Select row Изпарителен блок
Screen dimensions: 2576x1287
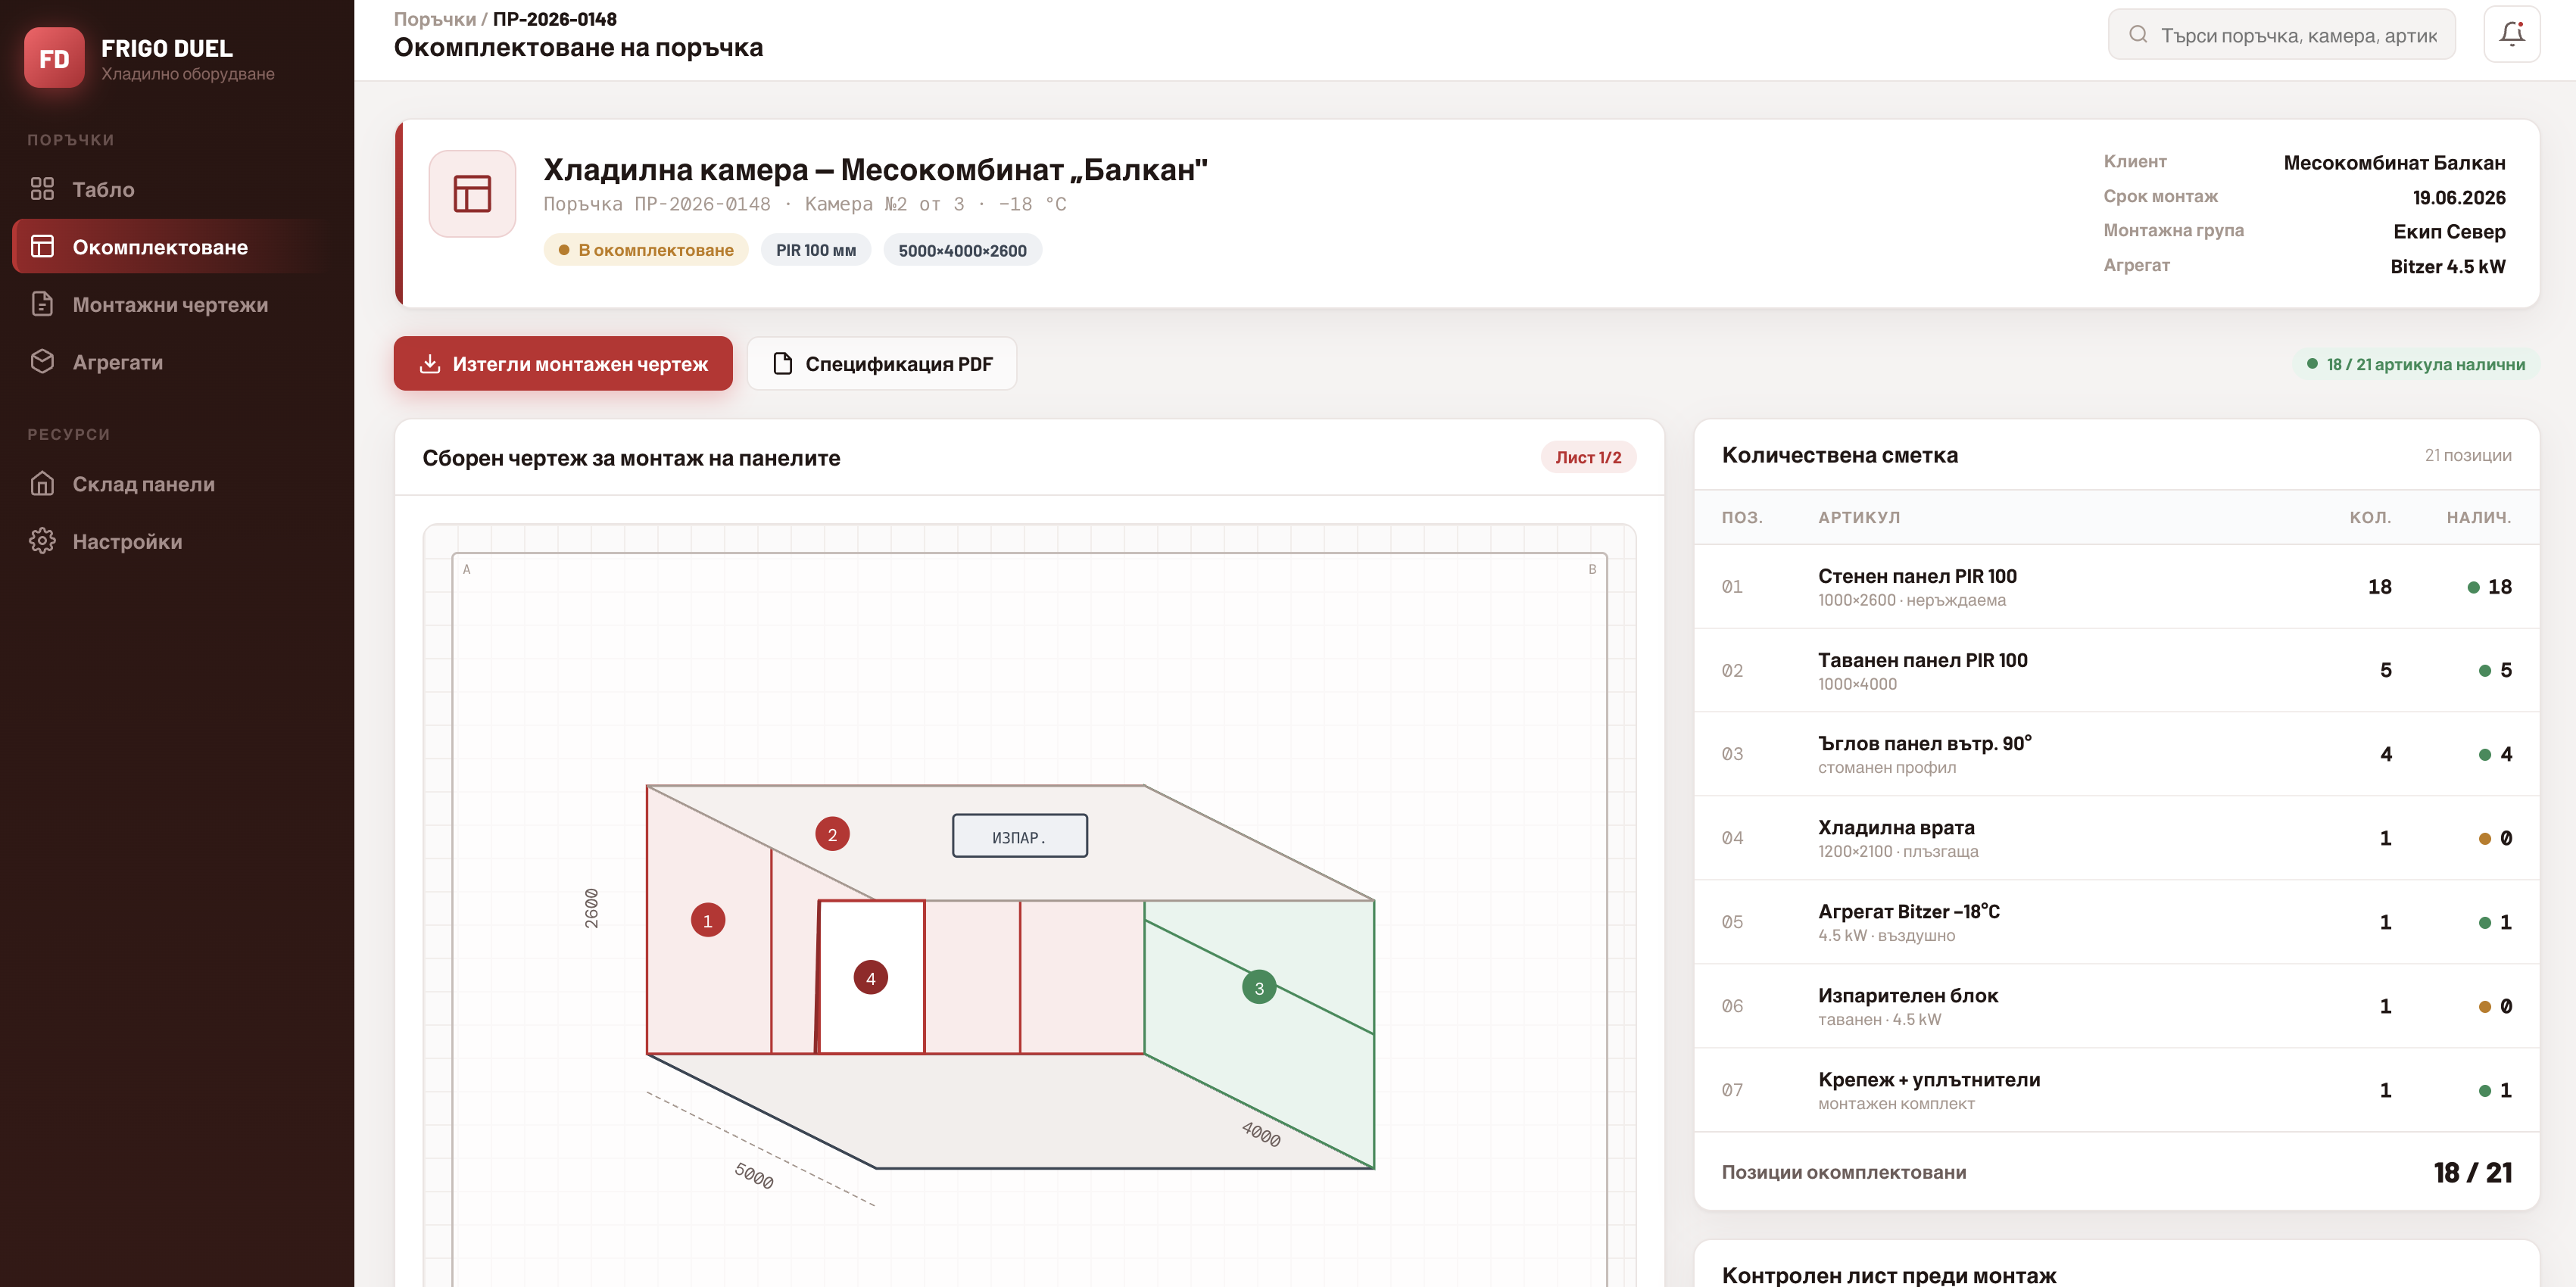pos(2116,1006)
